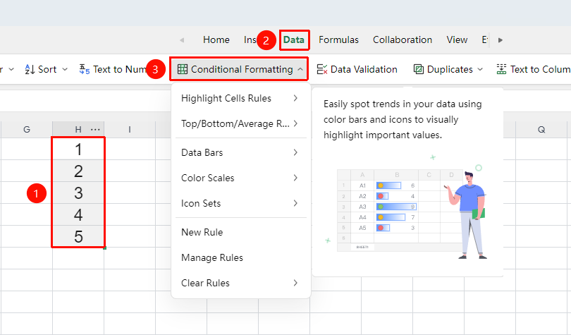
Task: Expand Data Bars submenu arrow
Action: 295,152
